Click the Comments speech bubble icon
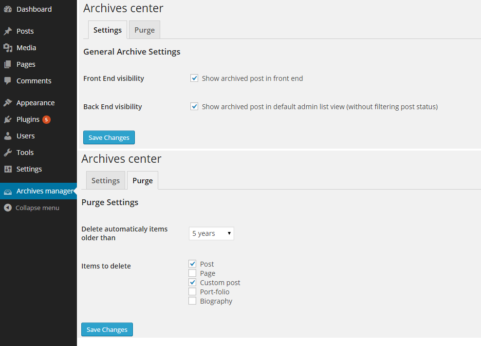This screenshot has width=481, height=346. 8,81
